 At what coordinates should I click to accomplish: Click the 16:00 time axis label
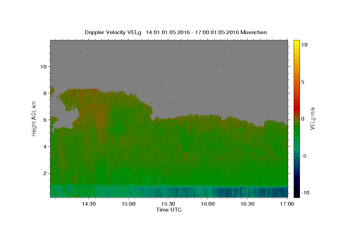click(208, 204)
